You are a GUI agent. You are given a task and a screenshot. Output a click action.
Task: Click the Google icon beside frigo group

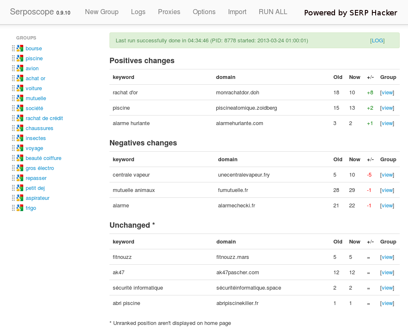click(20, 208)
